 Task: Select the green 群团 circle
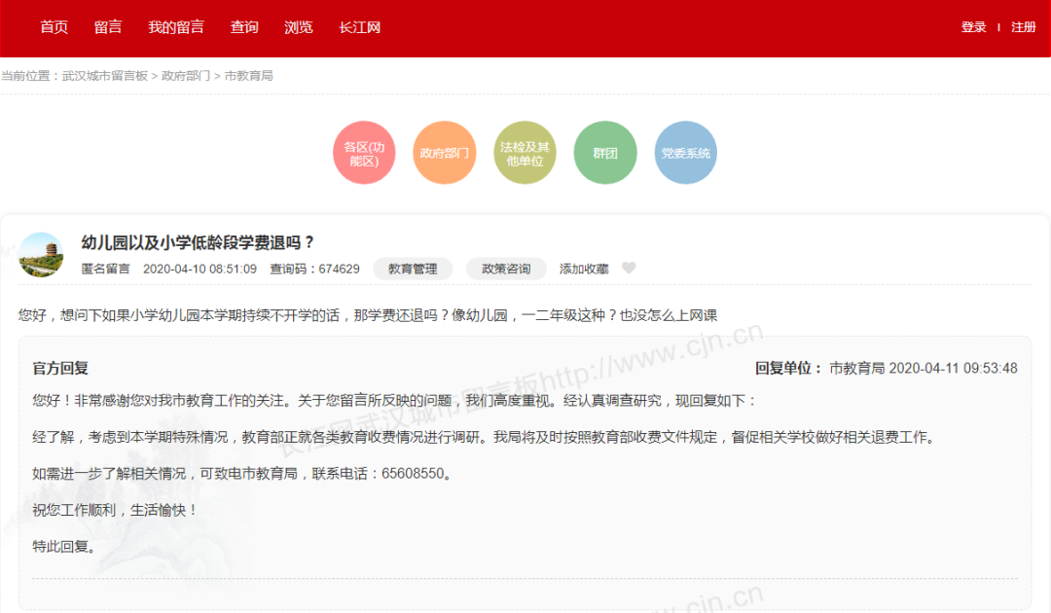tap(605, 153)
